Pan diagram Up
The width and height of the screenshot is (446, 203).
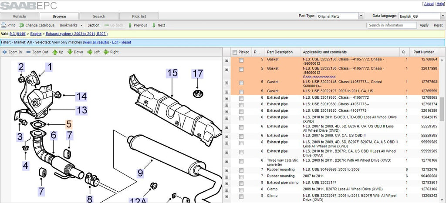(58, 52)
